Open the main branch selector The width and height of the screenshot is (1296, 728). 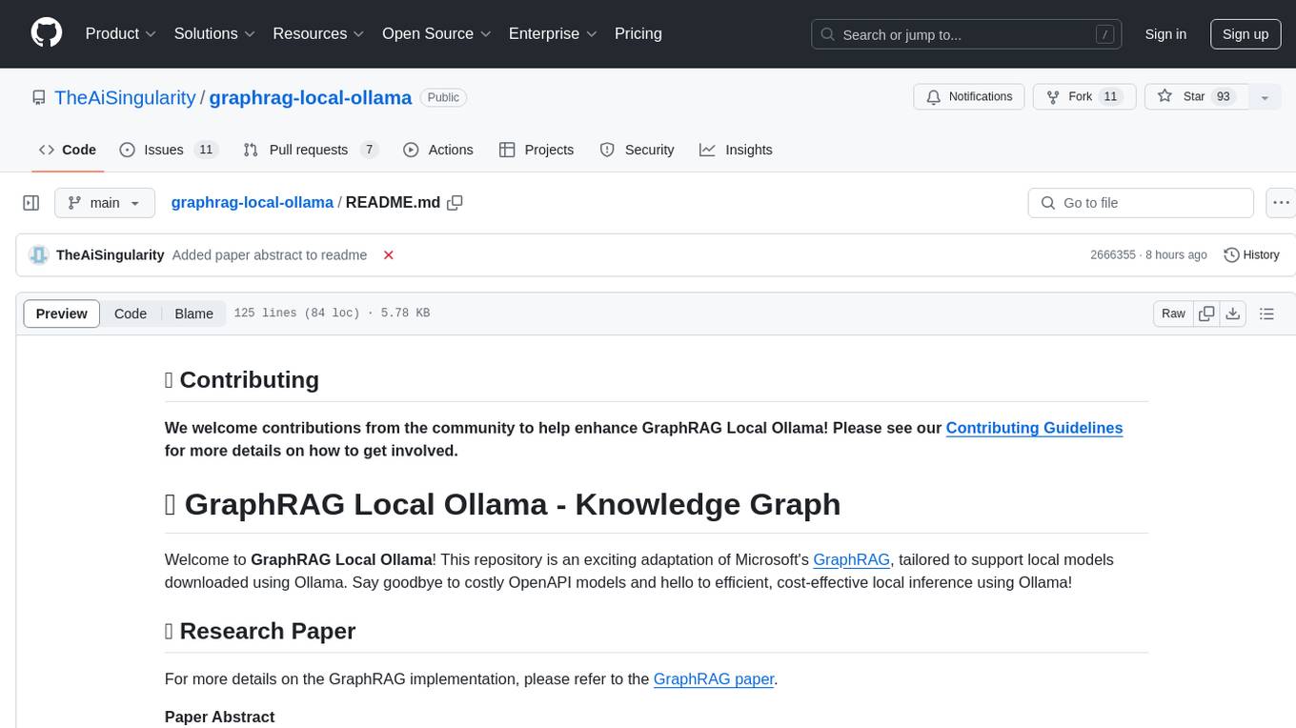pyautogui.click(x=105, y=203)
